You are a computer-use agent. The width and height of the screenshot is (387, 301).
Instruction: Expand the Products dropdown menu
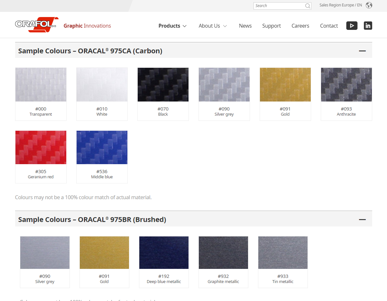pyautogui.click(x=172, y=26)
